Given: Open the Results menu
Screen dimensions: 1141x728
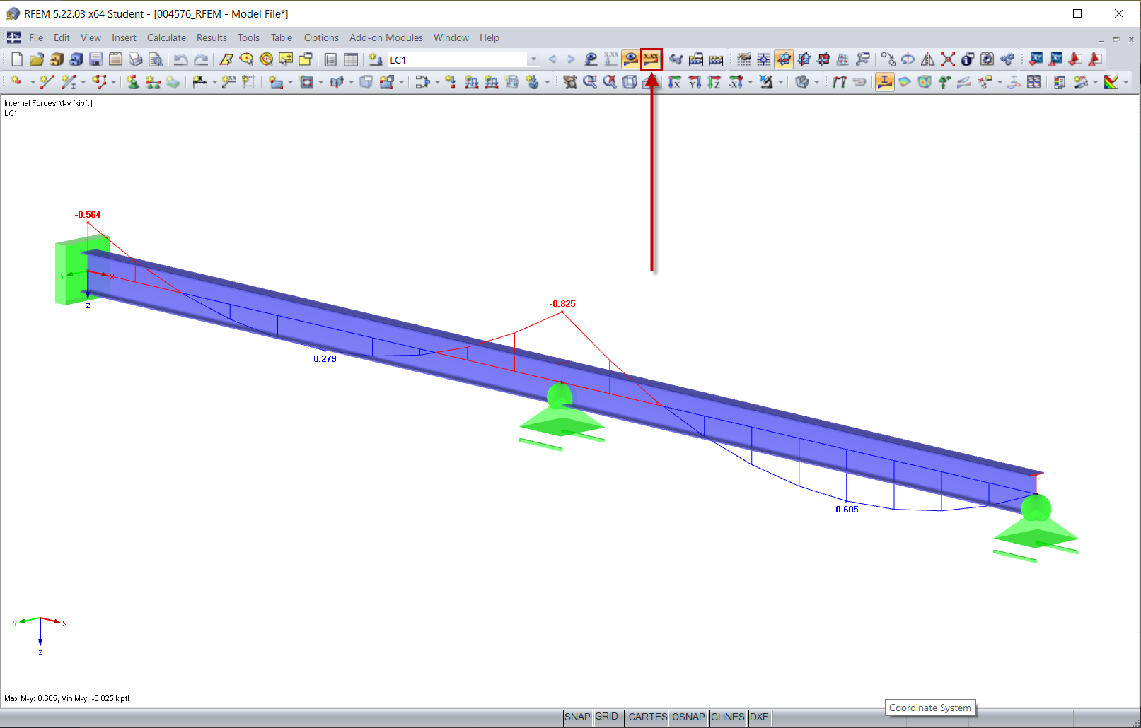Looking at the screenshot, I should 212,37.
